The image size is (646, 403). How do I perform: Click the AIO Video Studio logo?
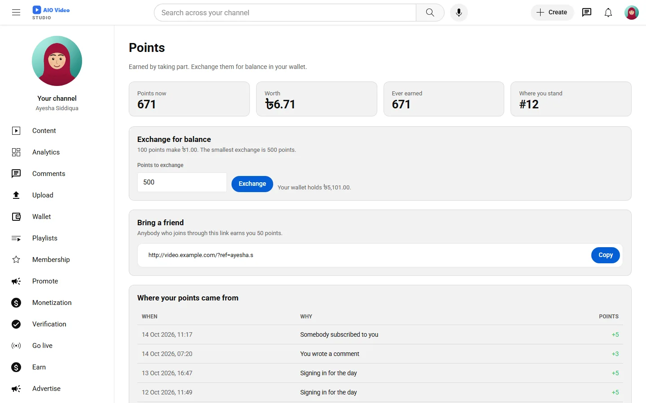[x=51, y=13]
